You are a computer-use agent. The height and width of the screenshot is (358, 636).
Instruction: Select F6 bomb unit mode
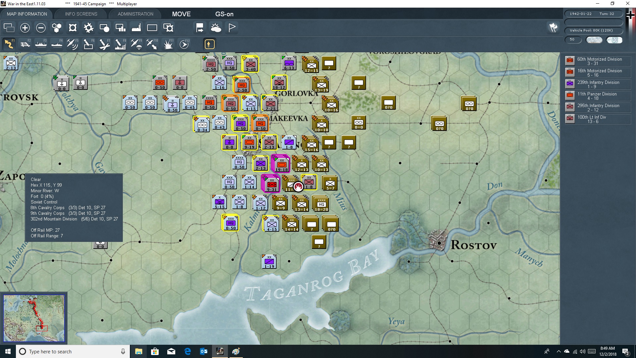[x=88, y=44]
